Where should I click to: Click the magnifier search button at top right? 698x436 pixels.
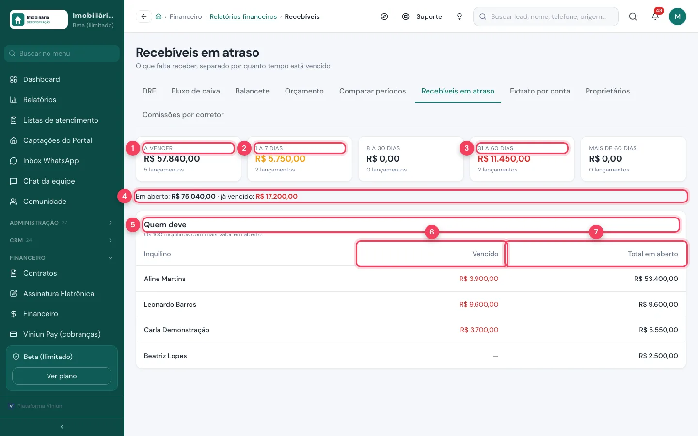[633, 16]
